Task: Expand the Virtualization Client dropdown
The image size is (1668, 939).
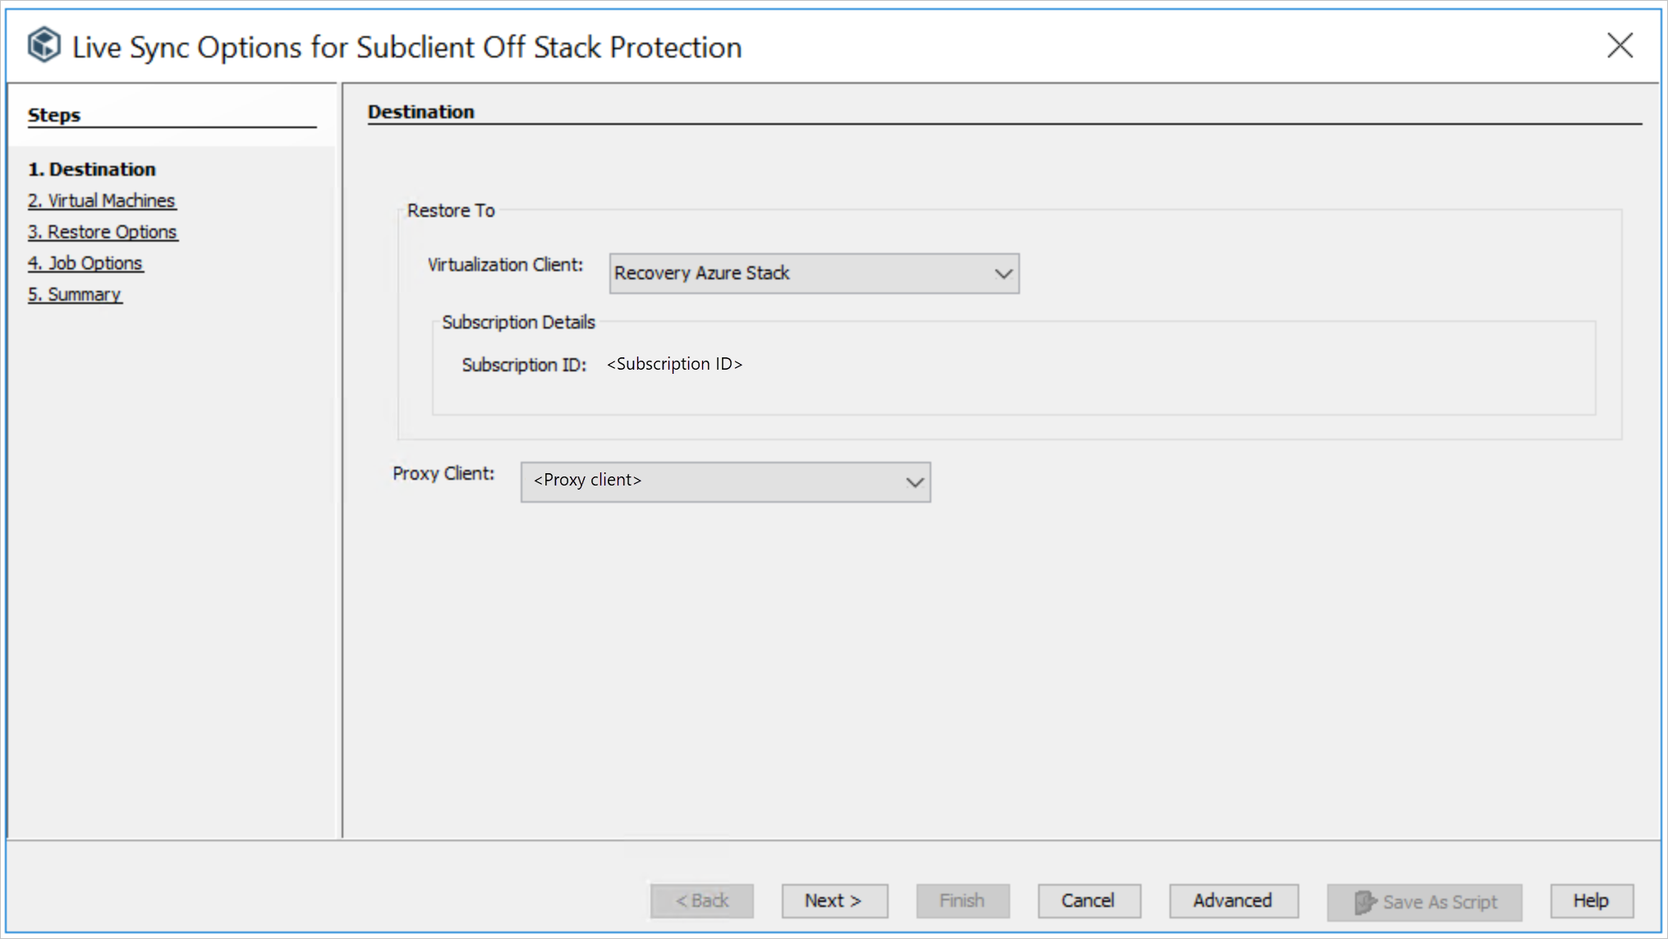Action: 1003,273
